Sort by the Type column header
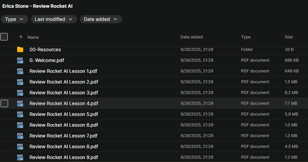 (x=245, y=37)
